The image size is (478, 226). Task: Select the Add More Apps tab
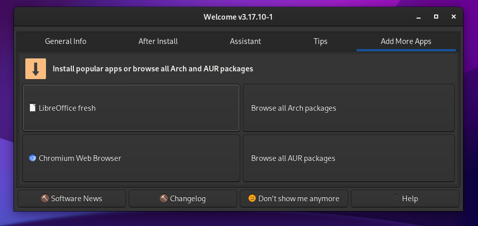coord(406,41)
